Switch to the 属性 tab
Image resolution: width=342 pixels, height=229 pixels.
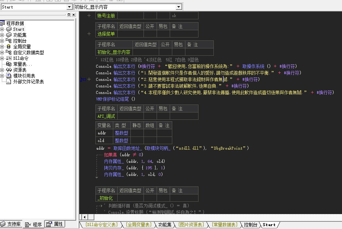point(55,224)
